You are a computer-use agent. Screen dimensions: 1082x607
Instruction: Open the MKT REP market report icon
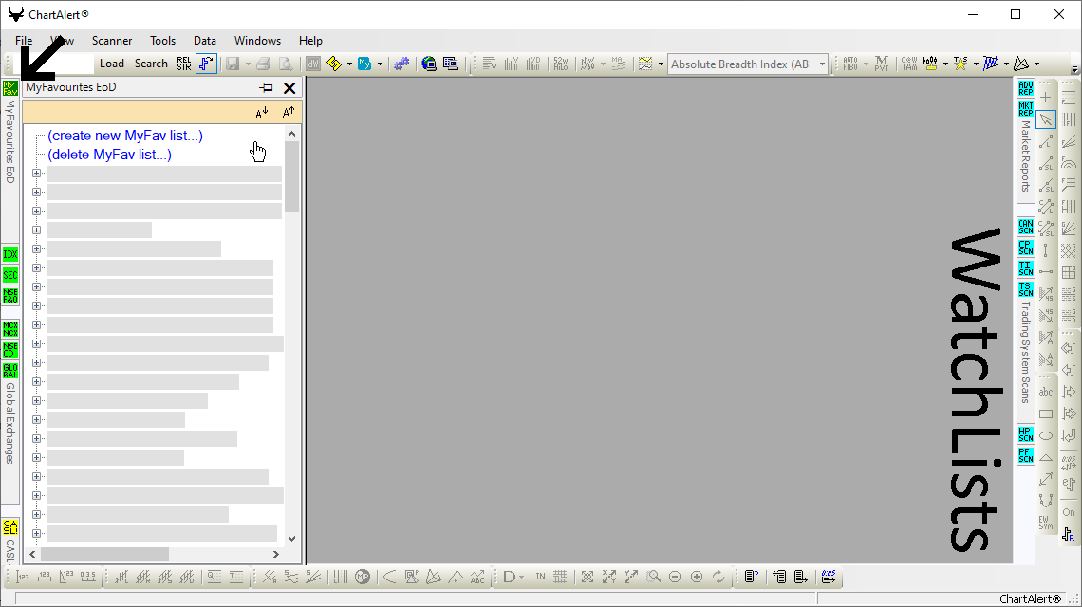[x=1026, y=109]
